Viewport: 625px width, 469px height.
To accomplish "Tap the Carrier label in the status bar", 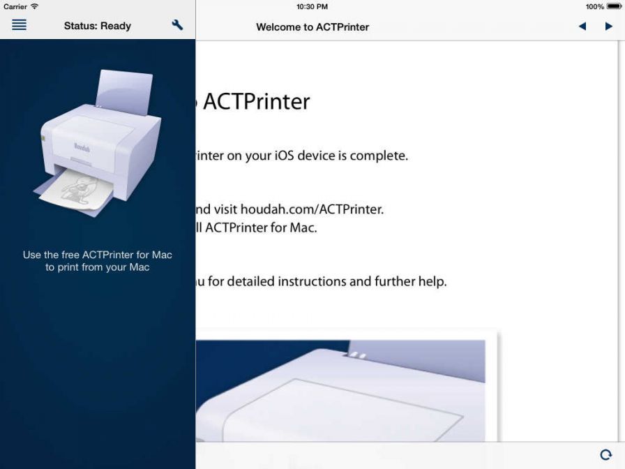I will [x=15, y=6].
